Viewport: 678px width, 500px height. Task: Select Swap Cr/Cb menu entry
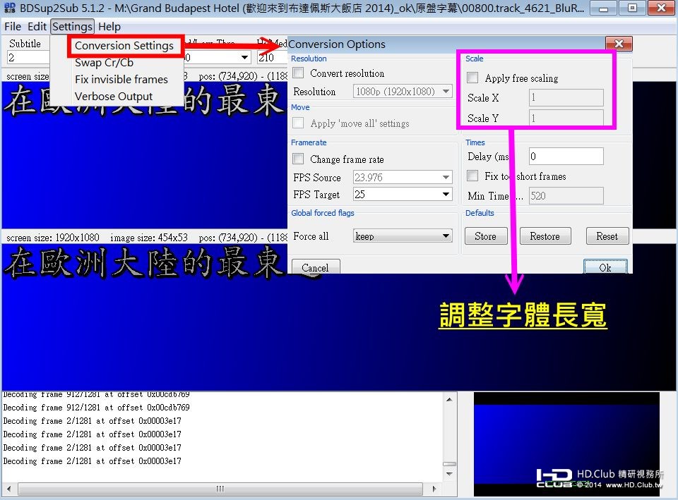click(x=105, y=63)
